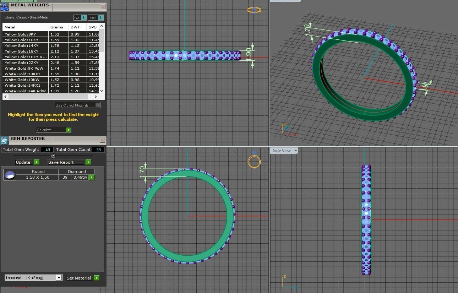Click the Library: Classic - (Fast)-Metal label
The width and height of the screenshot is (458, 293).
tap(26, 17)
